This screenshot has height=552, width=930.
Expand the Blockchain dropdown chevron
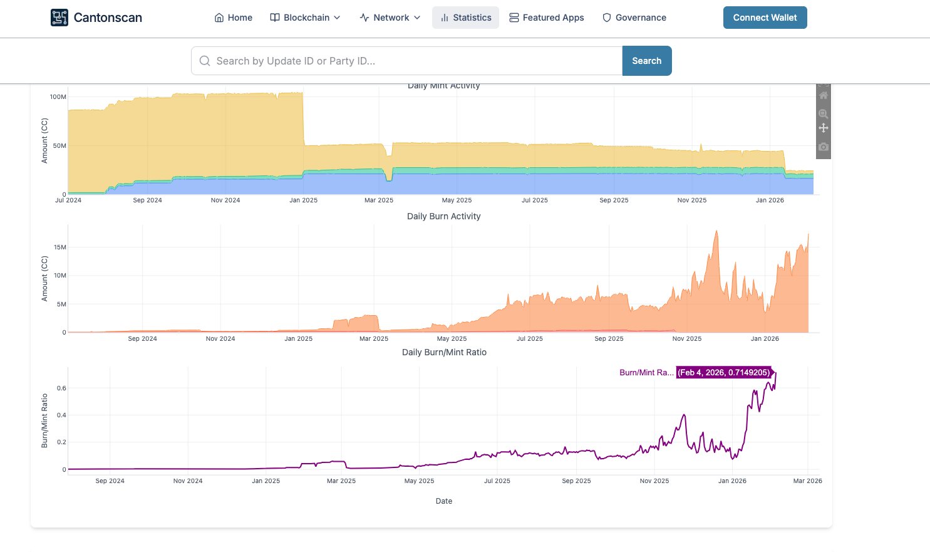point(337,18)
